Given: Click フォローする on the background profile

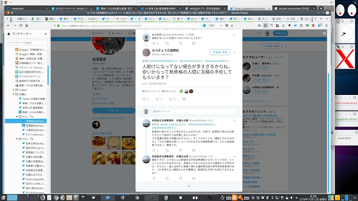Looking at the screenshot, I should click(x=272, y=46).
